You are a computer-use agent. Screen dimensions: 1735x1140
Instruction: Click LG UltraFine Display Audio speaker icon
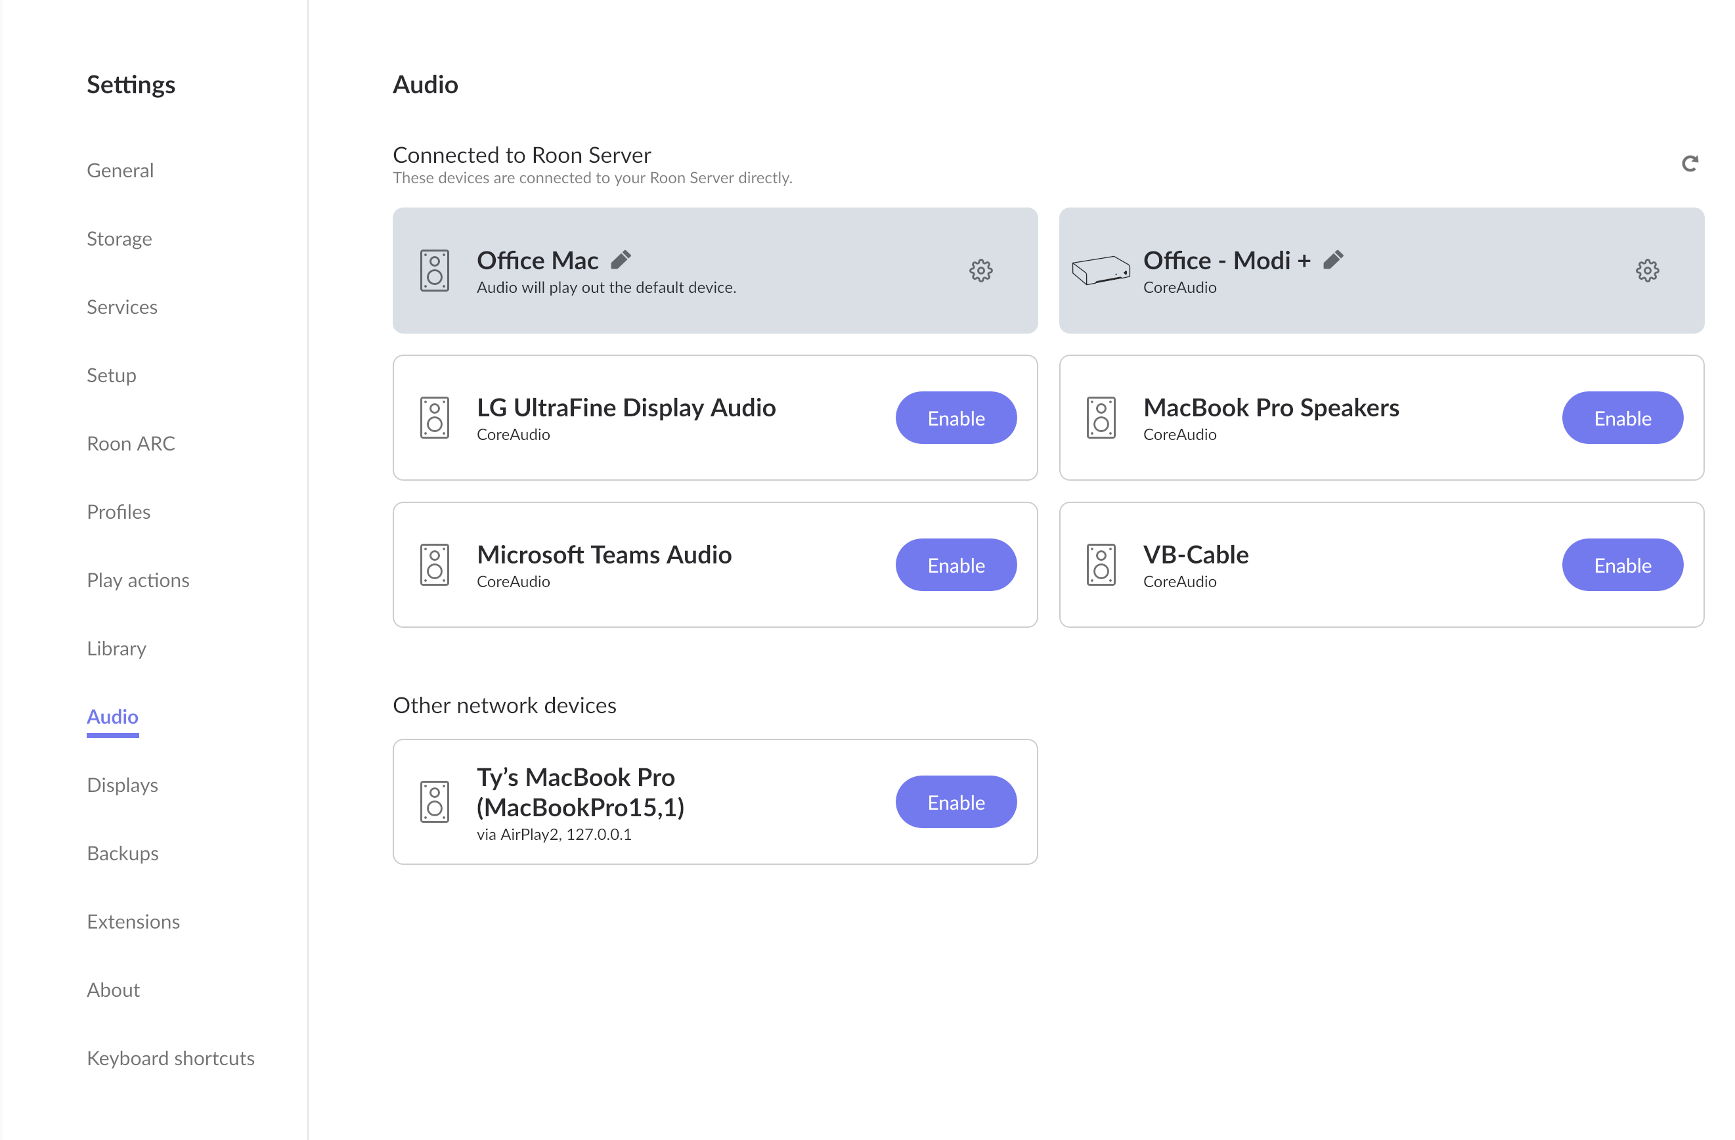click(x=435, y=418)
